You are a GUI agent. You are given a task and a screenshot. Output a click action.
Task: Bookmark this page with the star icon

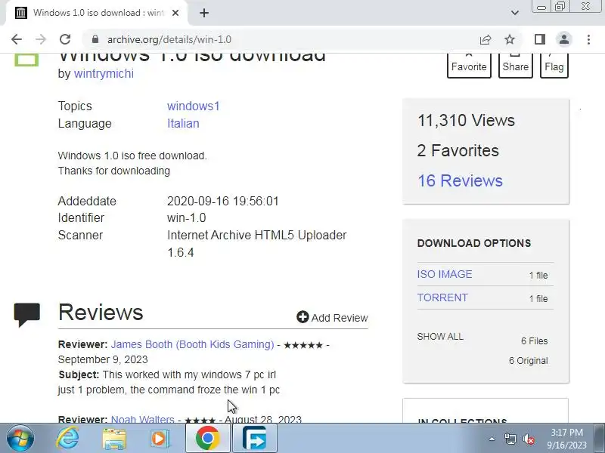(510, 39)
